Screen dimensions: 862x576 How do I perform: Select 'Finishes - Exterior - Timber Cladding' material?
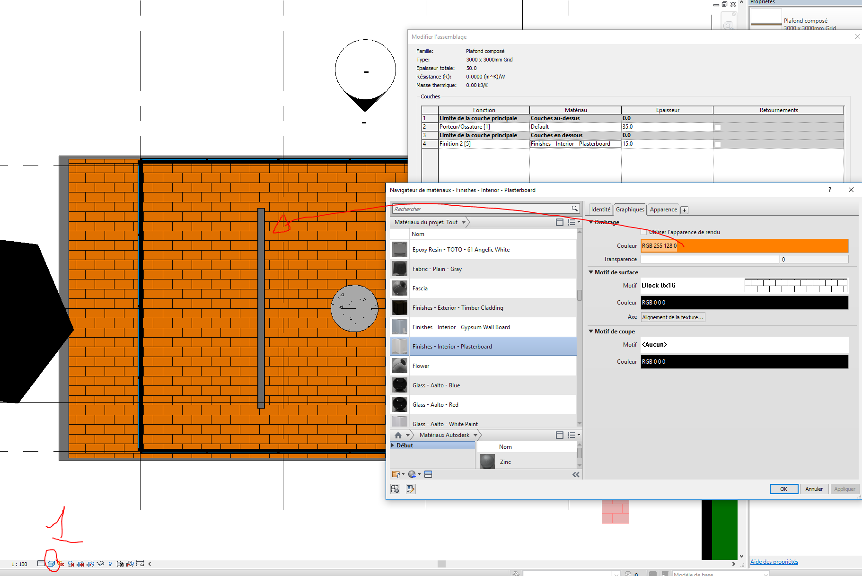coord(483,307)
